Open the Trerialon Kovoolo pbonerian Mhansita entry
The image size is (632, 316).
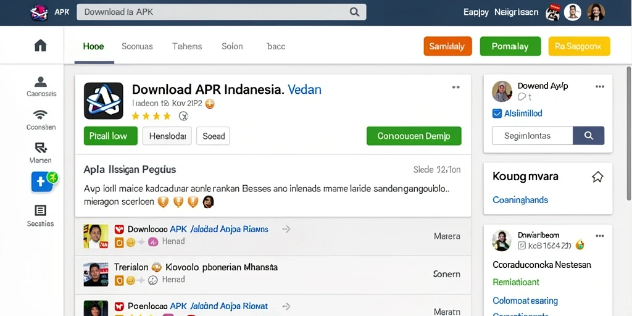[196, 267]
